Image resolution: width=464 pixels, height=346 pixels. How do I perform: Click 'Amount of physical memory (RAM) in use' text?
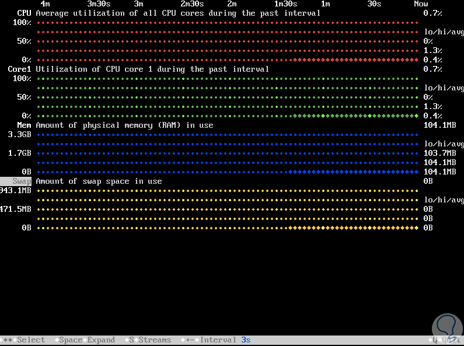click(x=124, y=125)
